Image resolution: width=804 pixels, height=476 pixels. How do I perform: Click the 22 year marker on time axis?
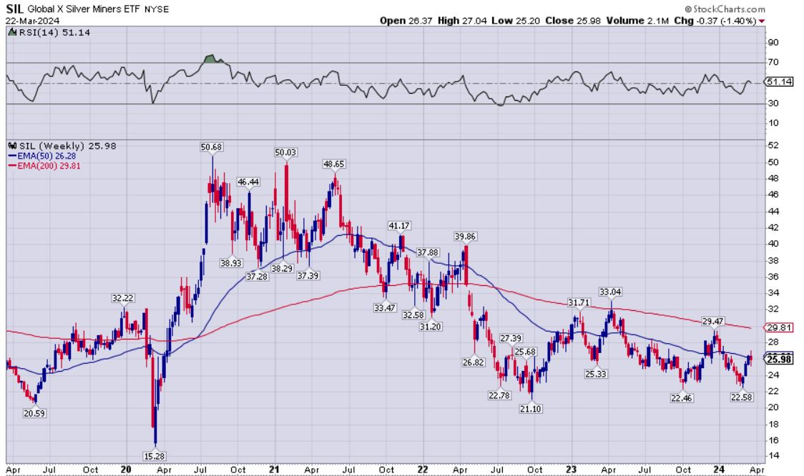pyautogui.click(x=423, y=470)
